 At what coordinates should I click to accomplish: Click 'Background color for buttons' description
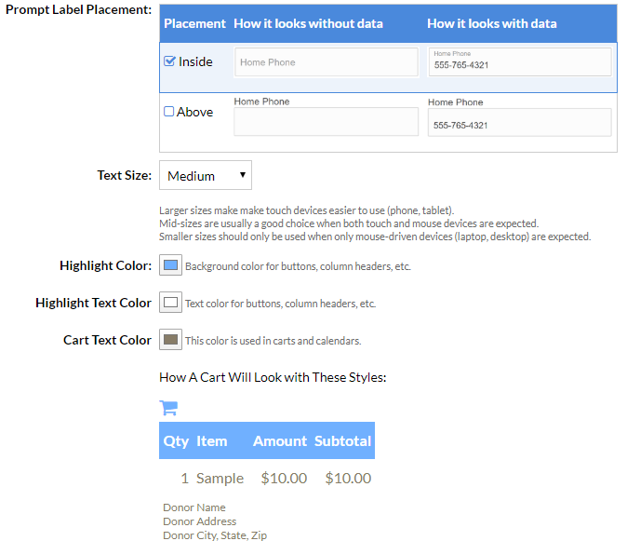pos(298,266)
